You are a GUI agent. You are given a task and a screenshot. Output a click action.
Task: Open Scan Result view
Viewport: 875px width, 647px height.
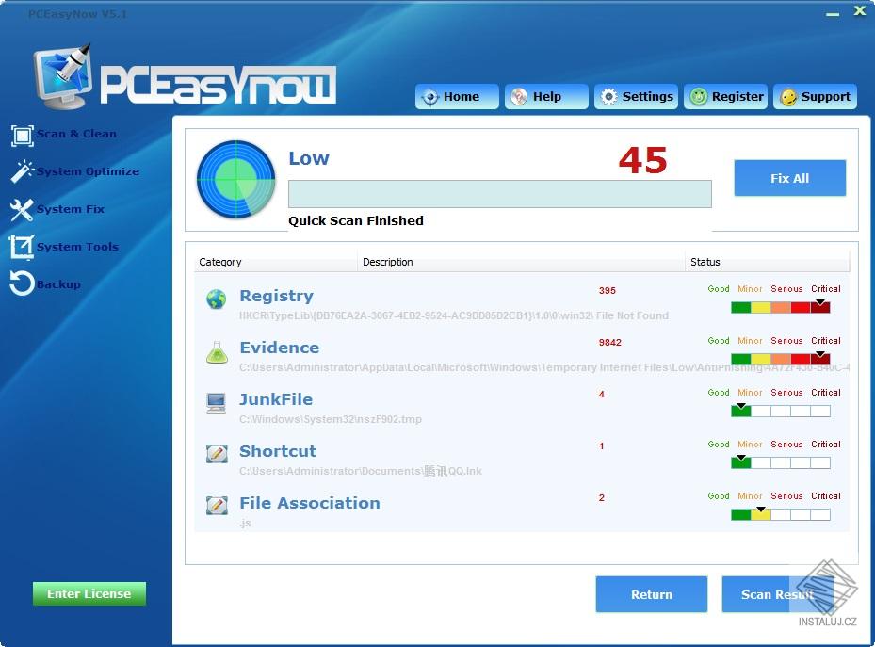click(776, 594)
